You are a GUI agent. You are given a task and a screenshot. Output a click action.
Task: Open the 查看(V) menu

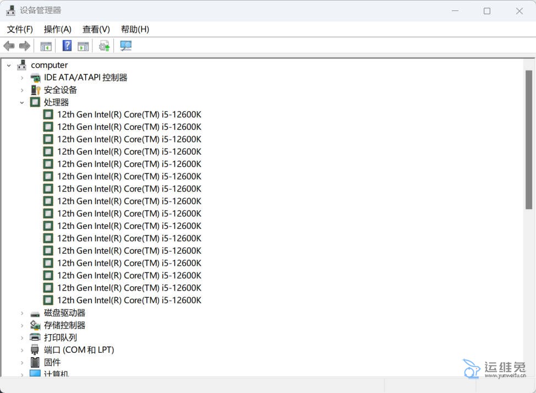[x=96, y=29]
